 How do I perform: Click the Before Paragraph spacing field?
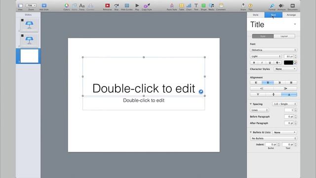point(289,117)
